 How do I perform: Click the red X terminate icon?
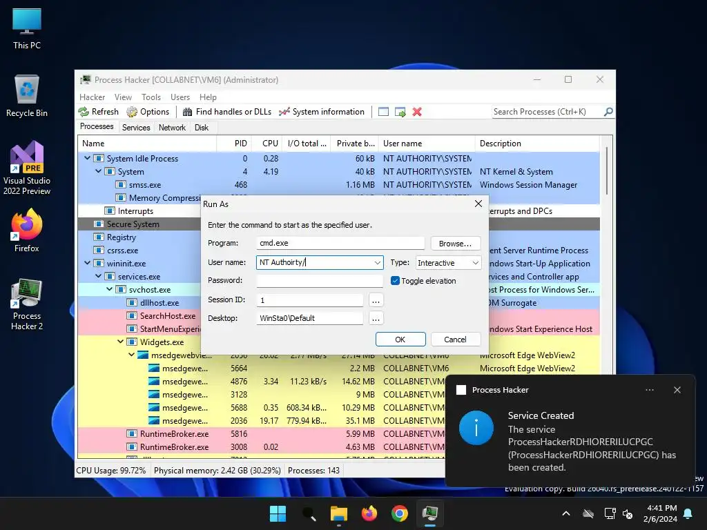(x=417, y=112)
